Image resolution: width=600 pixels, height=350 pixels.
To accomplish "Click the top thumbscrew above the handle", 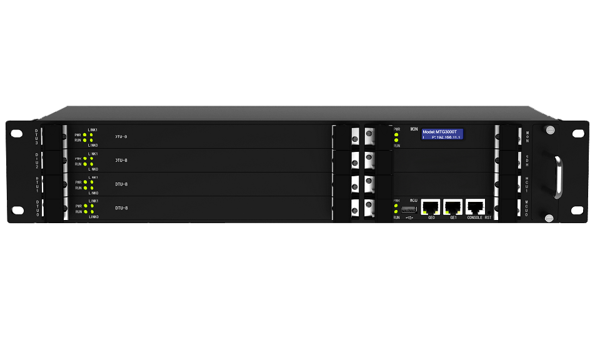I will pos(550,130).
